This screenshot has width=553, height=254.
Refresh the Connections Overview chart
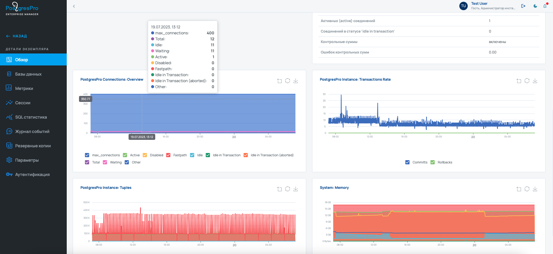pos(288,81)
